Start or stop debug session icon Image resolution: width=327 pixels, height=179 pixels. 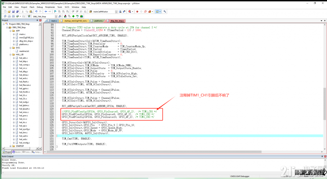tap(130, 11)
